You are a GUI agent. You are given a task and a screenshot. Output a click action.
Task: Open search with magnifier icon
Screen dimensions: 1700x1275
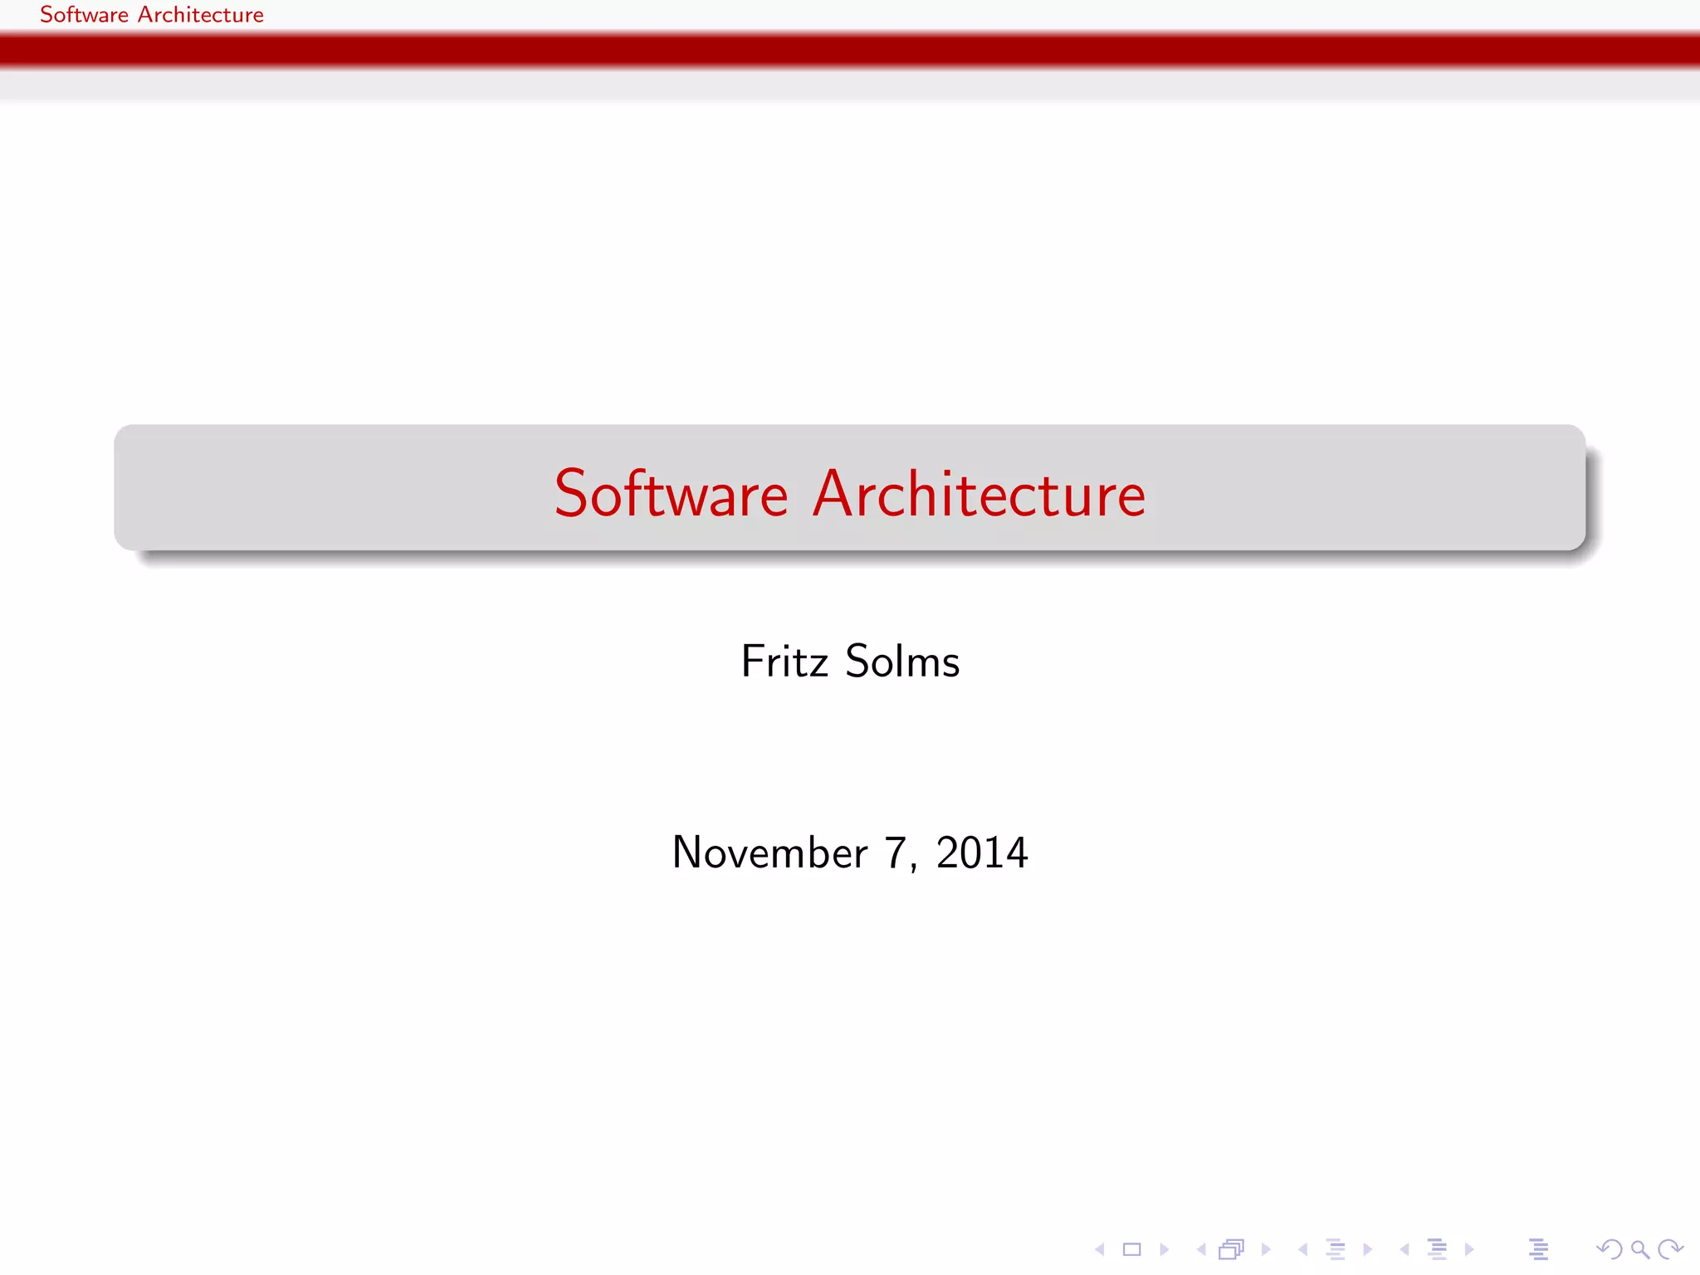[x=1639, y=1249]
